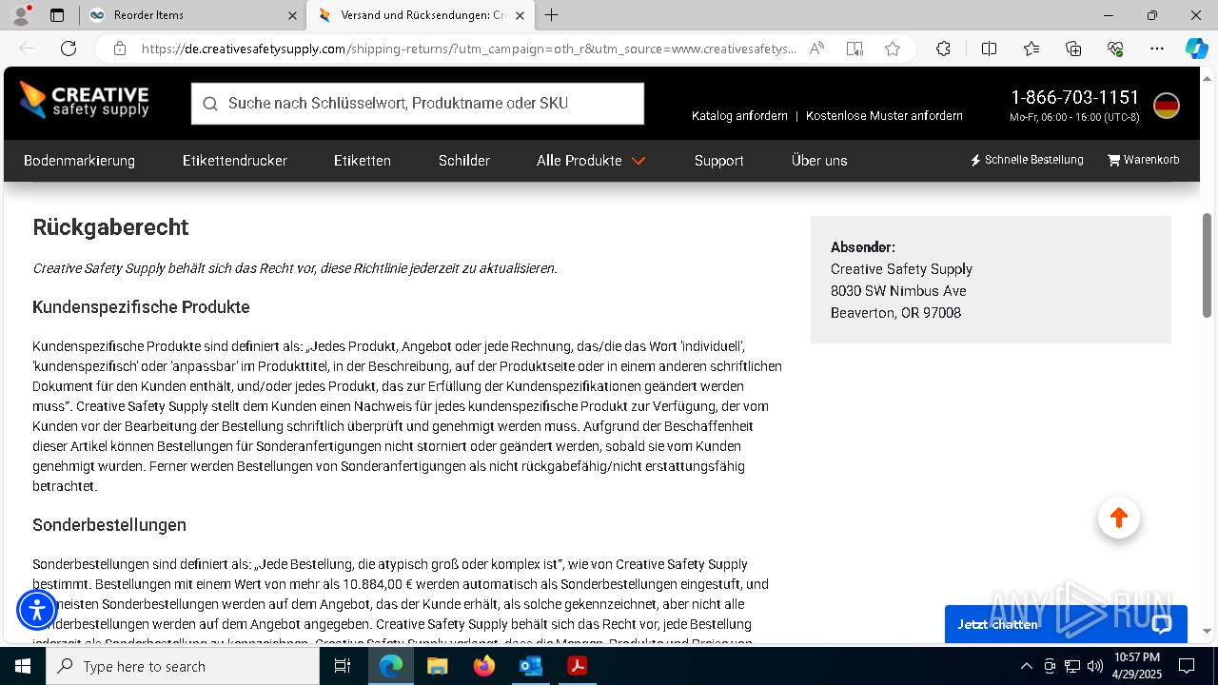Viewport: 1218px width, 685px height.
Task: Select the Versand und Rücksendungen tab
Action: [422, 15]
